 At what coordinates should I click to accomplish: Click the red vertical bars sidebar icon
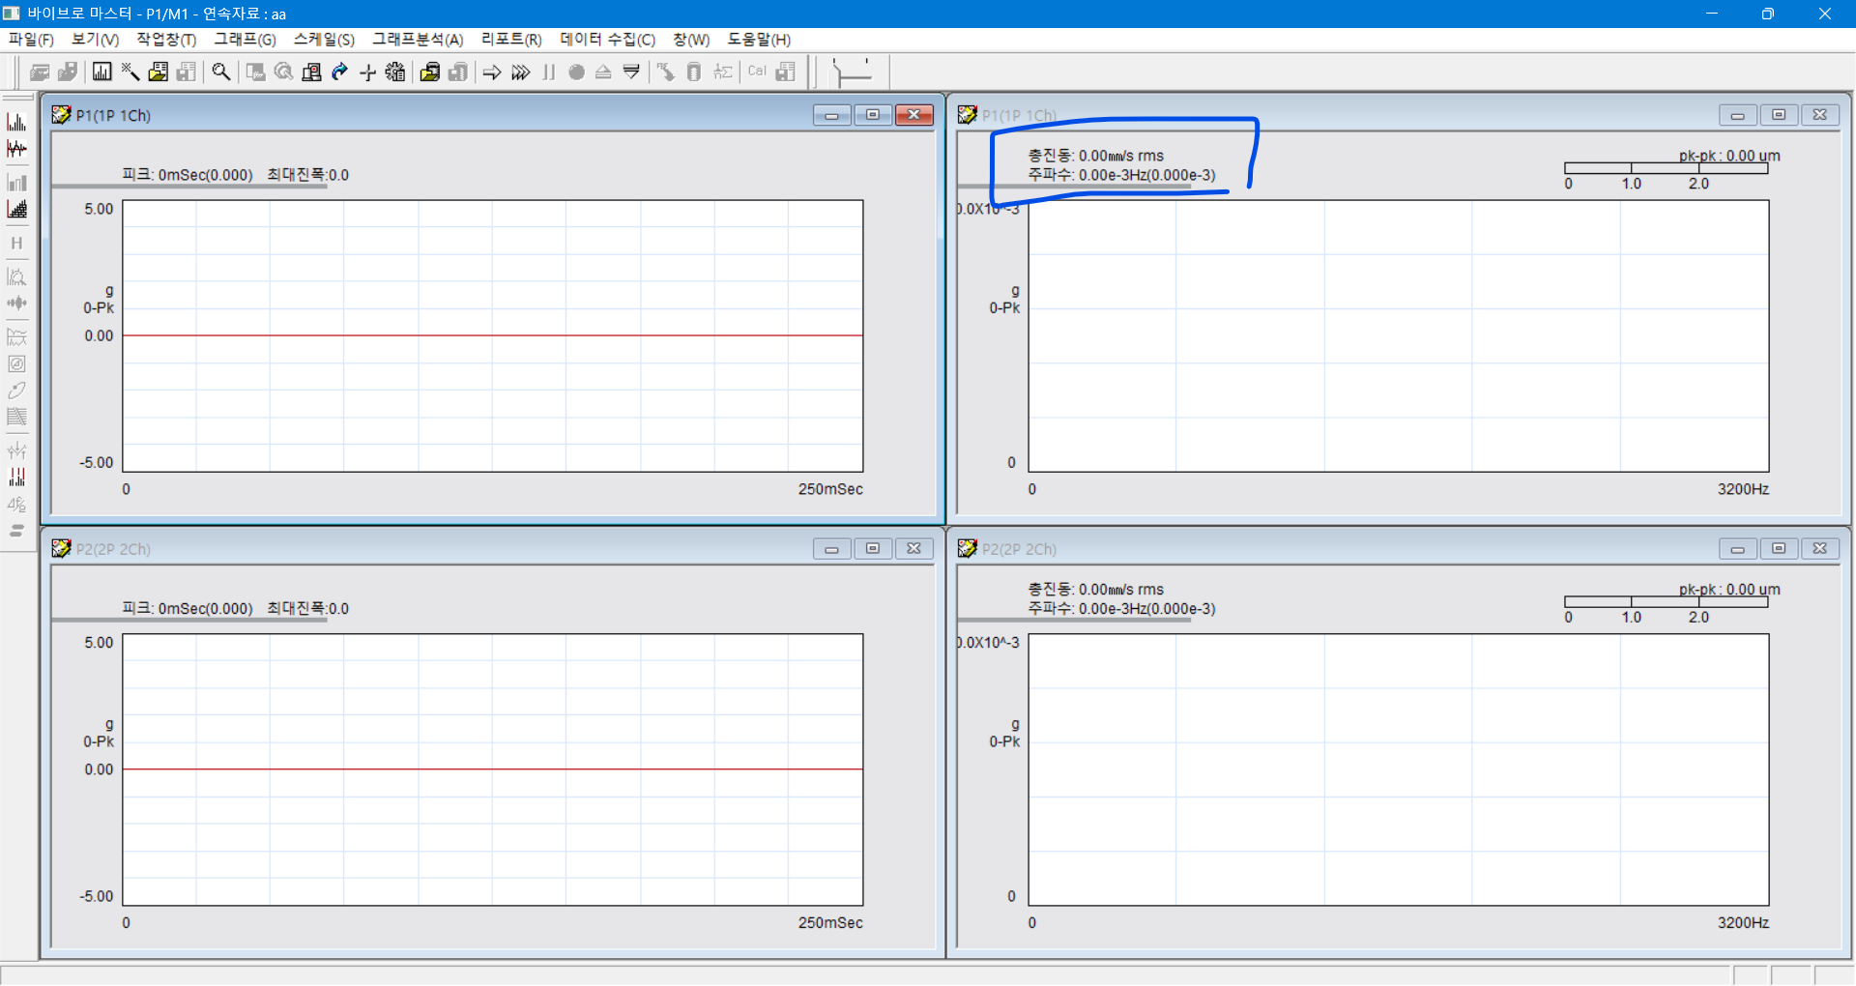point(16,478)
